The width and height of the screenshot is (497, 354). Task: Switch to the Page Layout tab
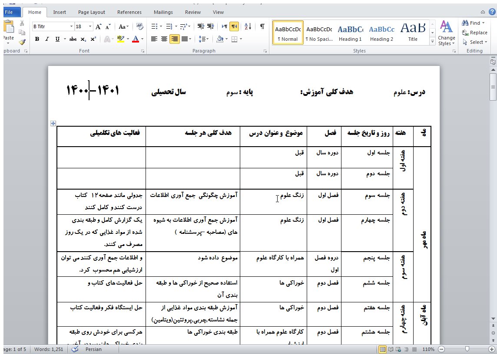click(92, 12)
